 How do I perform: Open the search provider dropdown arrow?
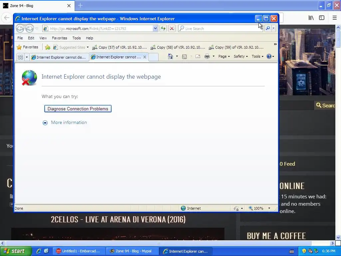pos(274,28)
